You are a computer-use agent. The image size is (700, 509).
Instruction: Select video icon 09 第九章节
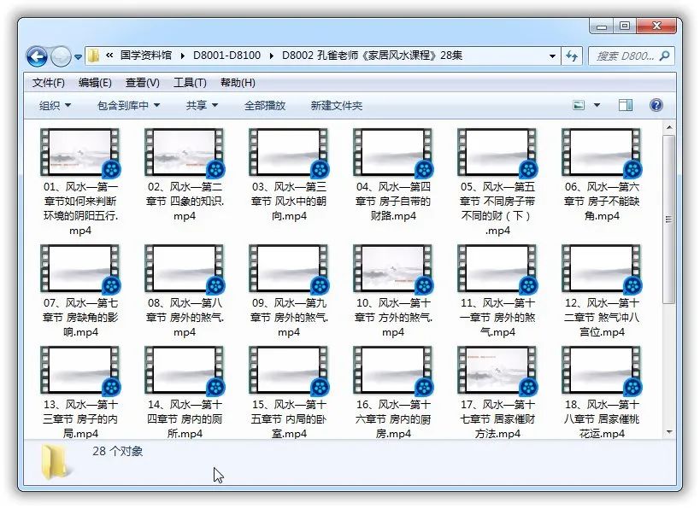pyautogui.click(x=289, y=269)
